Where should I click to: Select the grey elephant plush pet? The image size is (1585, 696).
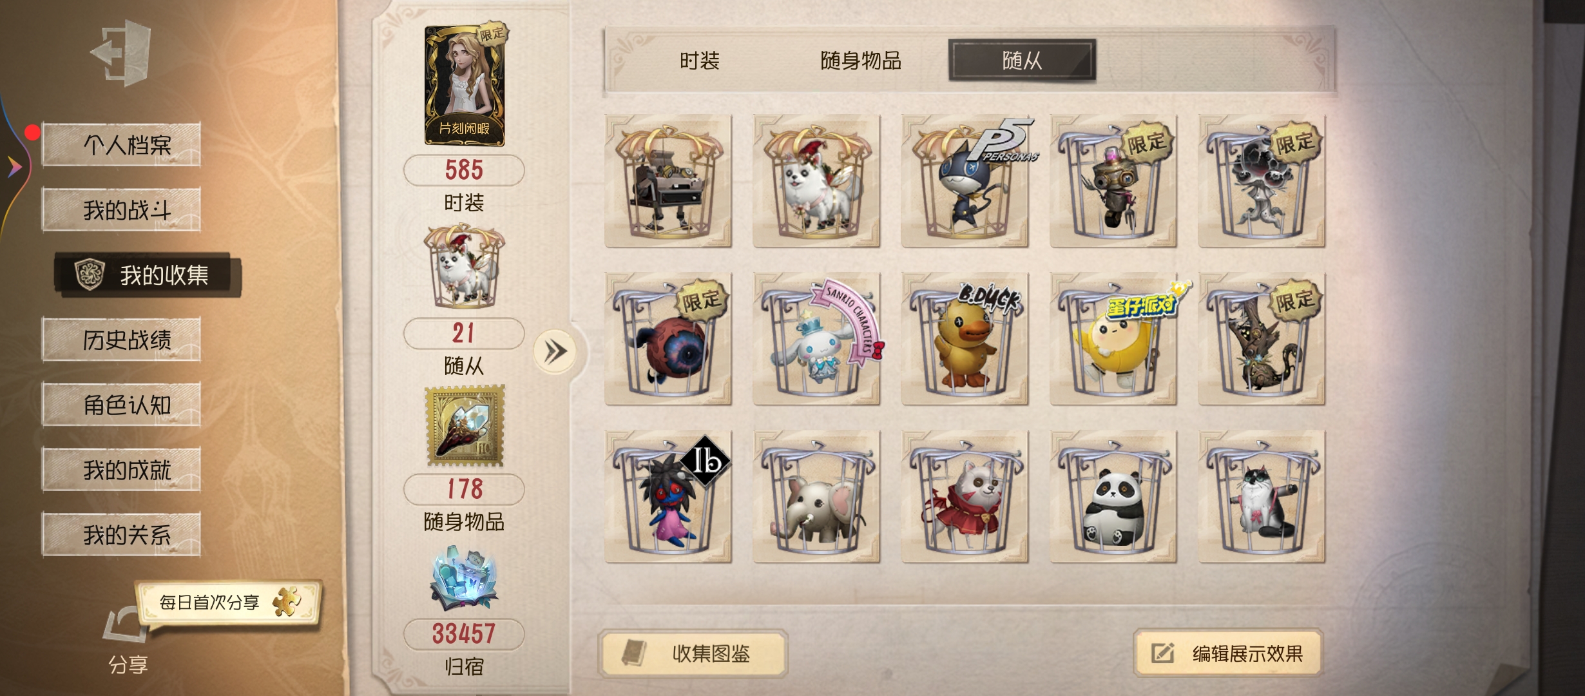pyautogui.click(x=816, y=497)
